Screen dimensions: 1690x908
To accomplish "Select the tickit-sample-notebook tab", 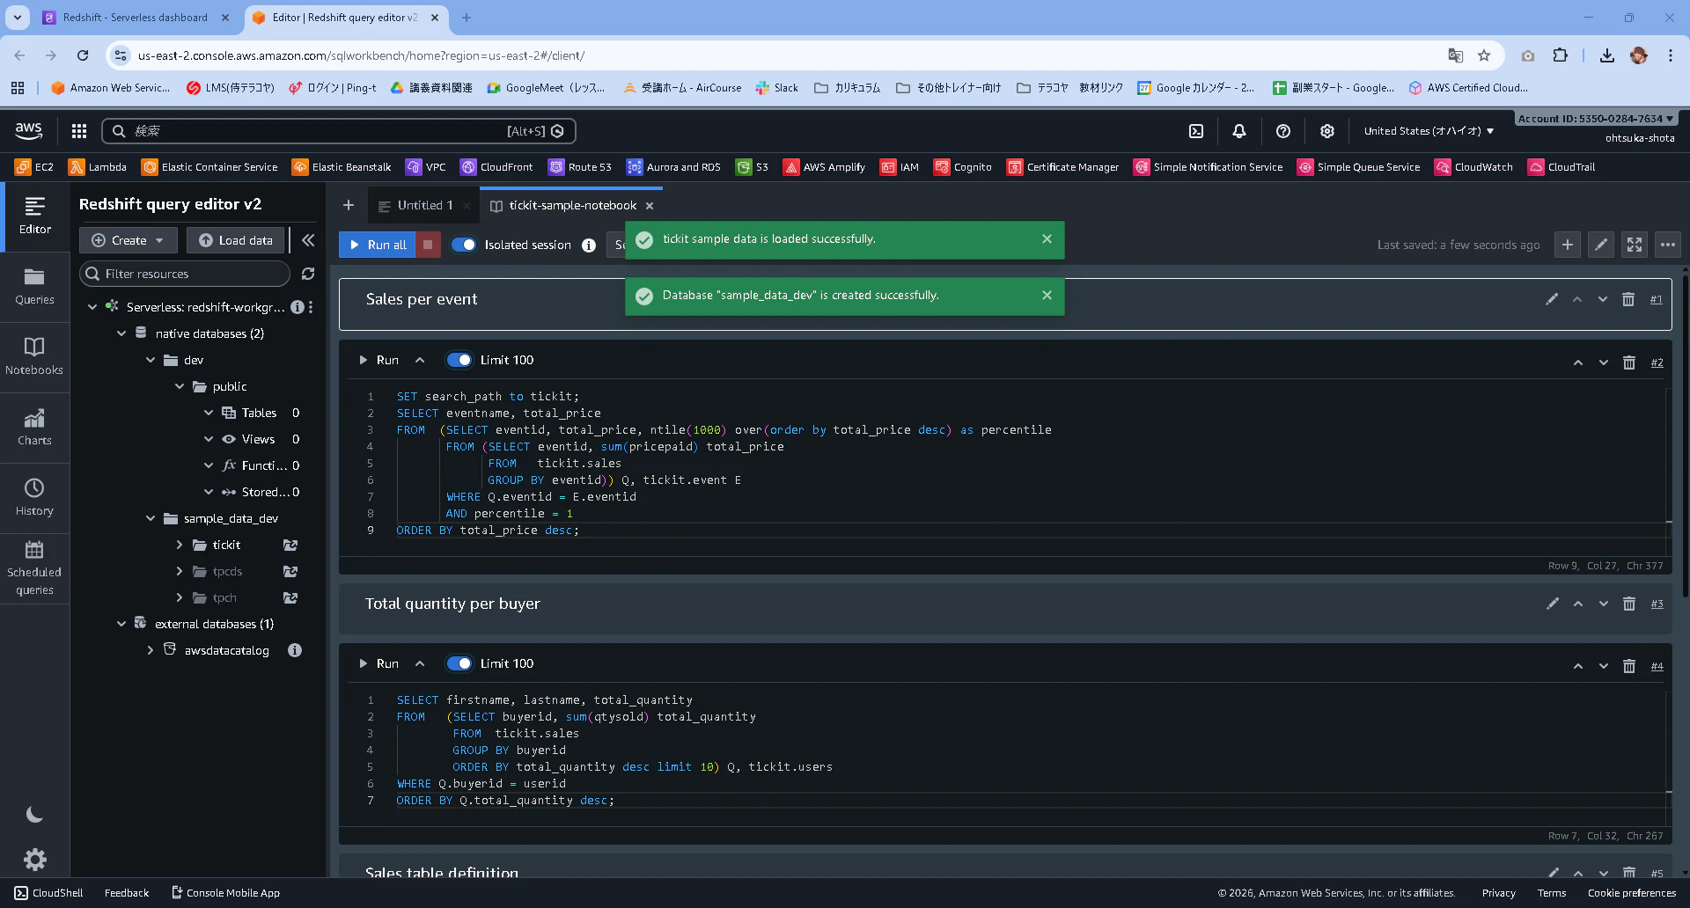I will (572, 205).
